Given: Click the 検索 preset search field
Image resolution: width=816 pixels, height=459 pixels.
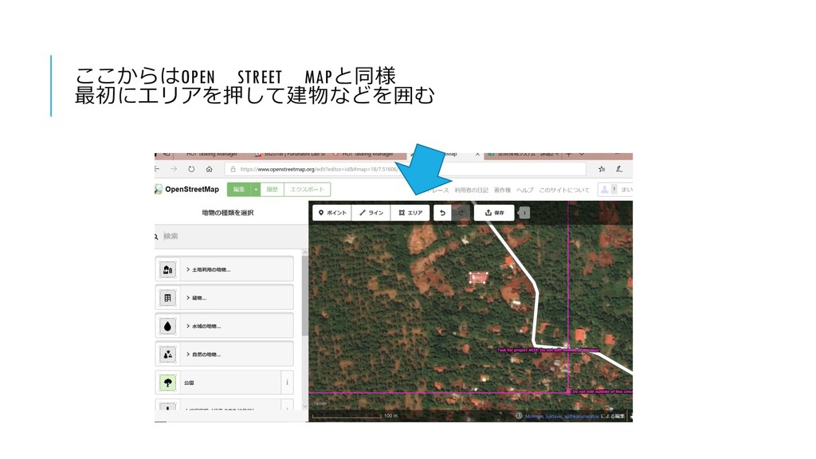Looking at the screenshot, I should point(232,236).
